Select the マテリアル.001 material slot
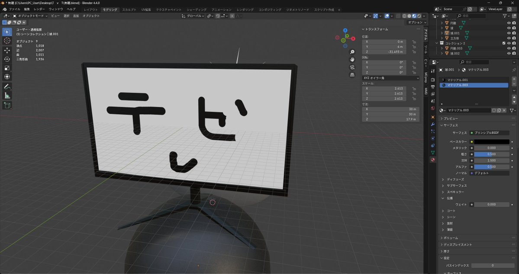 click(x=474, y=80)
